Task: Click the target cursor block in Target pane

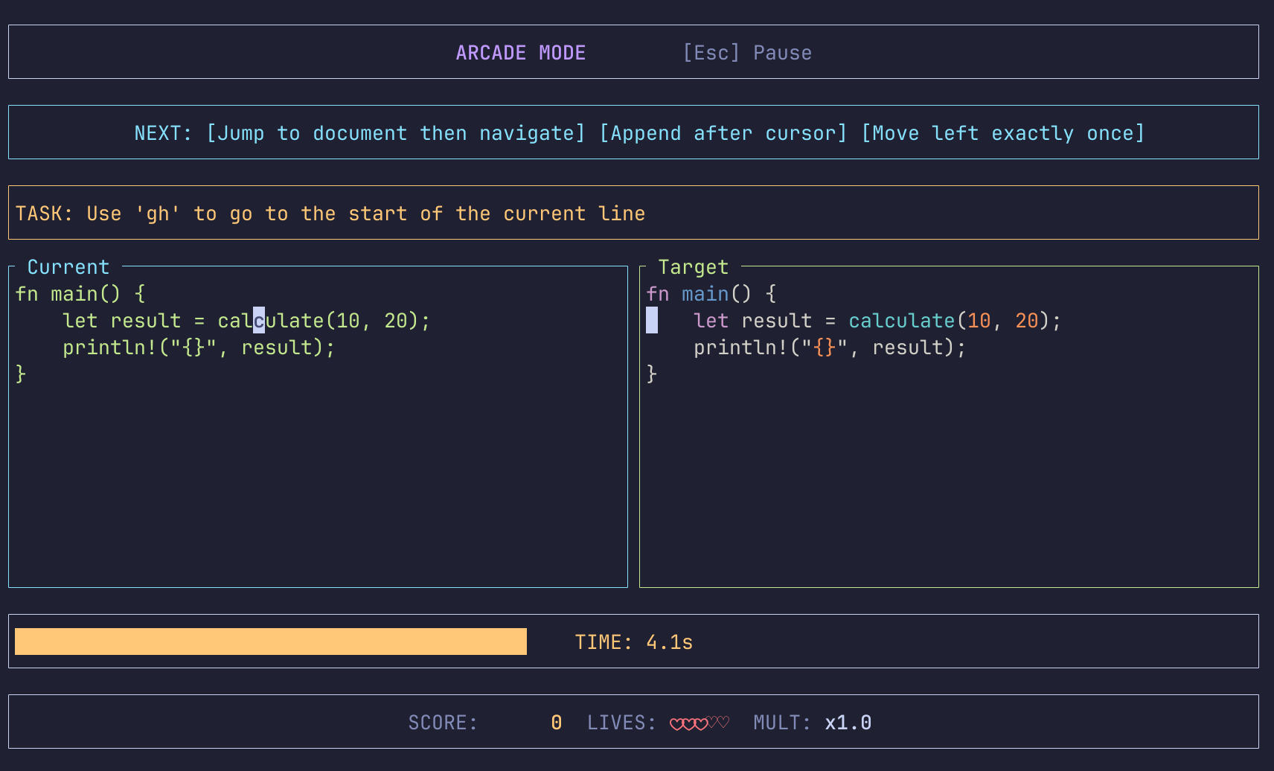Action: click(x=652, y=321)
